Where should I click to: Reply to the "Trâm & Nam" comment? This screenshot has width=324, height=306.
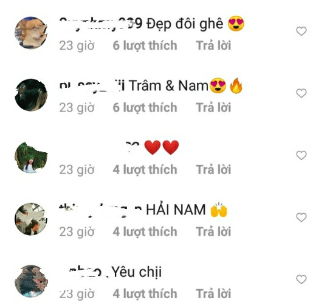pyautogui.click(x=213, y=108)
